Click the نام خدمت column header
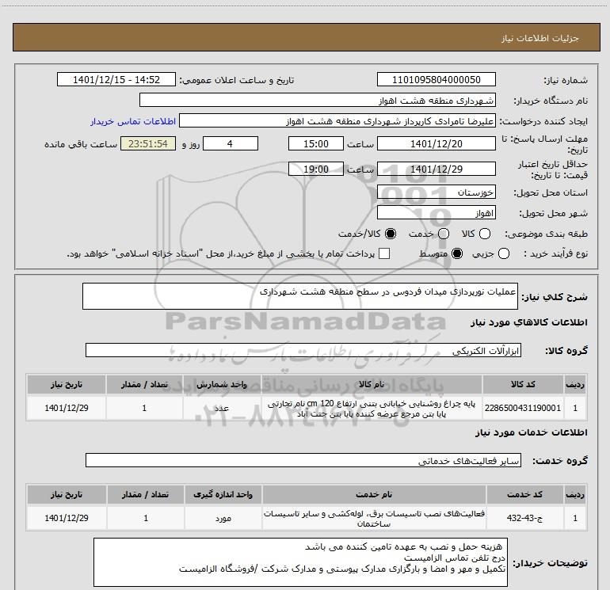 (374, 494)
